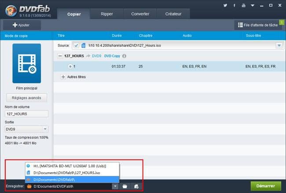Expand the Source path dropdown
The width and height of the screenshot is (286, 193).
[x=279, y=46]
